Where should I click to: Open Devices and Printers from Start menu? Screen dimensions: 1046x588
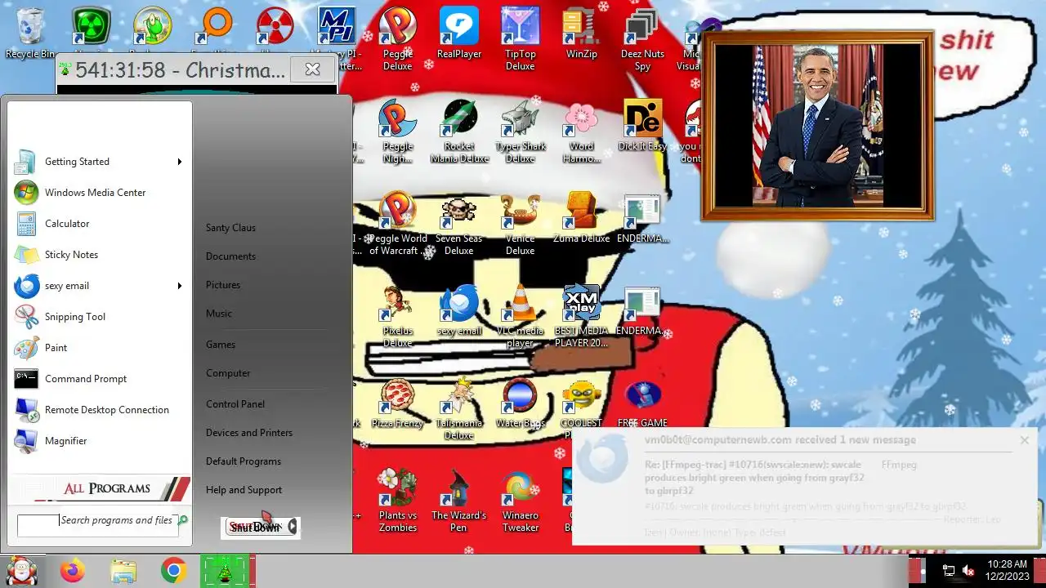click(249, 433)
